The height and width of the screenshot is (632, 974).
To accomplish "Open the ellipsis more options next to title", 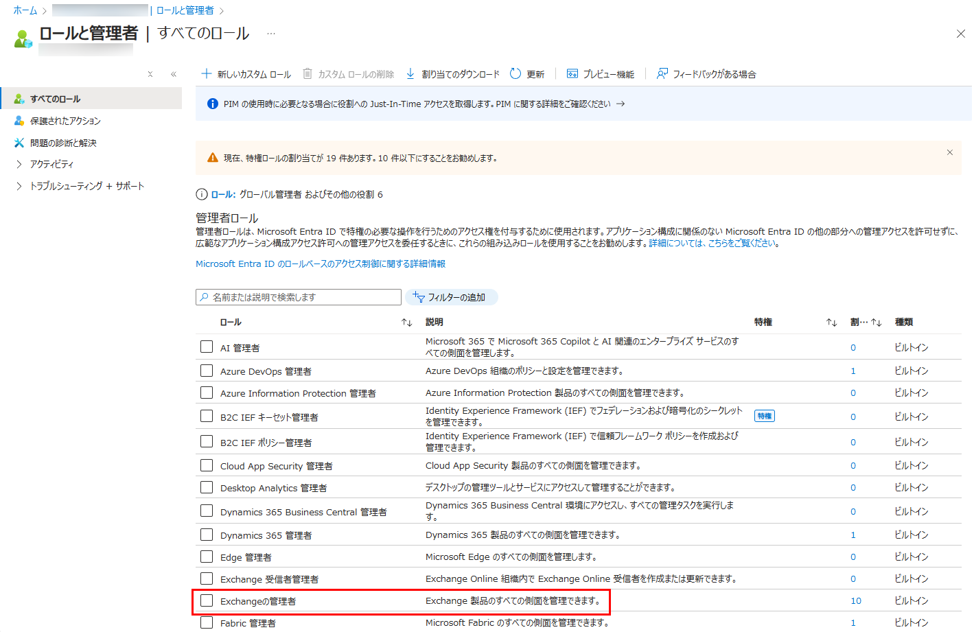I will tap(271, 34).
